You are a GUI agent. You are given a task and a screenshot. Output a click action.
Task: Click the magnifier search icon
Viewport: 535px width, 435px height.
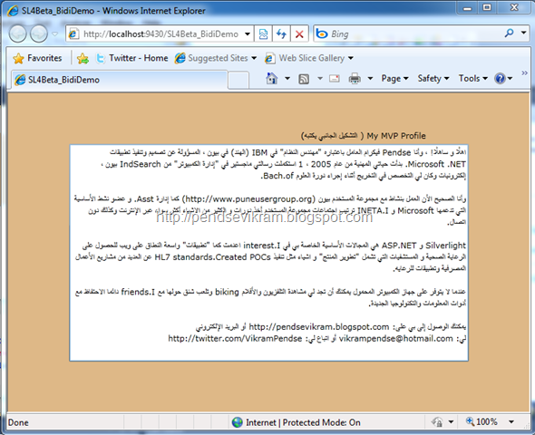coord(509,33)
